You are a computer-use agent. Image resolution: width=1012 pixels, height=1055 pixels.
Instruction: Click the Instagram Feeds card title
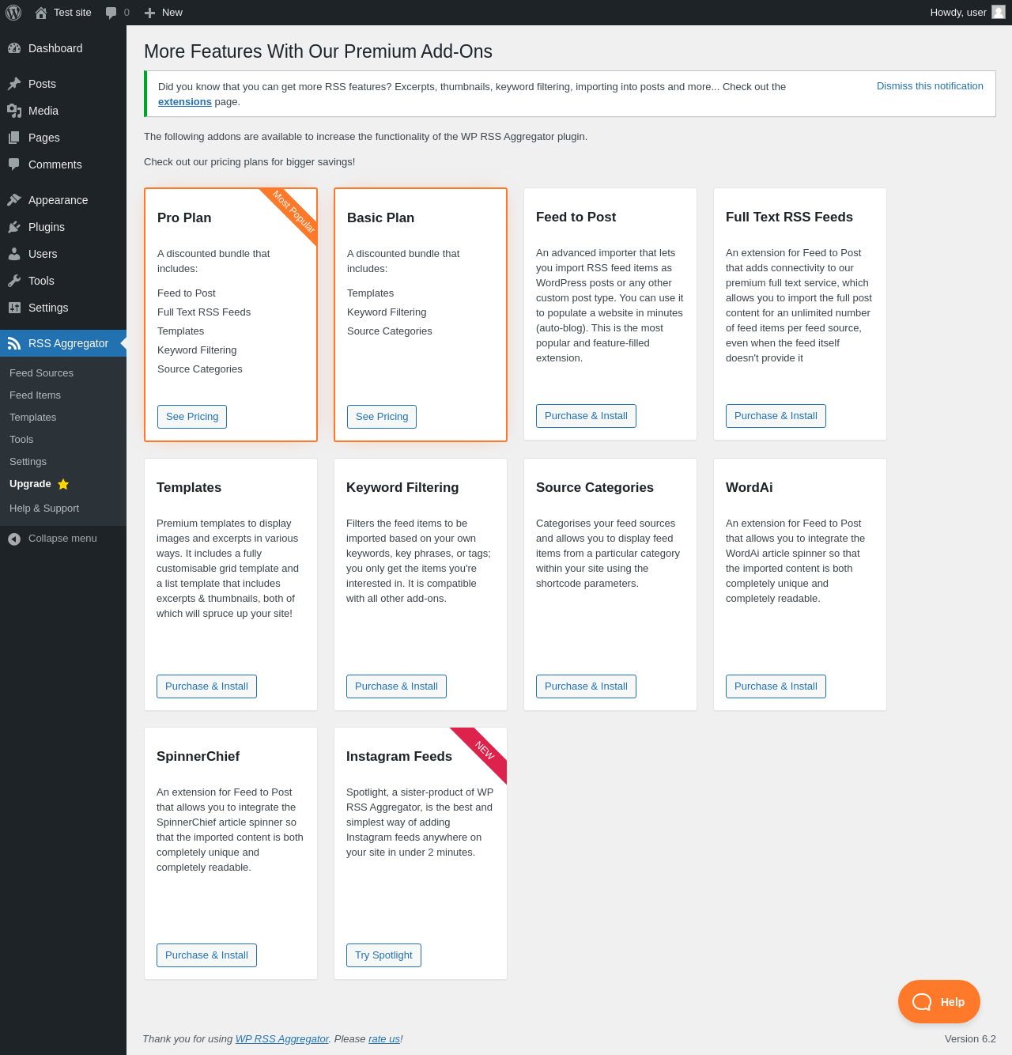tap(399, 757)
